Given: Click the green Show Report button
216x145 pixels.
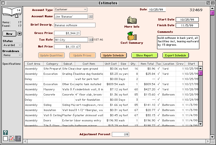Looking at the screenshot, I should [x=144, y=55].
